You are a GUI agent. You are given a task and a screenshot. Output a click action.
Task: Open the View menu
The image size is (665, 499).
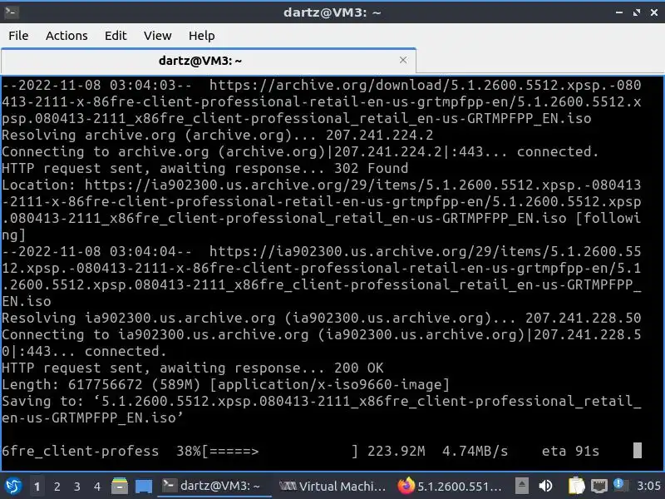tap(157, 36)
